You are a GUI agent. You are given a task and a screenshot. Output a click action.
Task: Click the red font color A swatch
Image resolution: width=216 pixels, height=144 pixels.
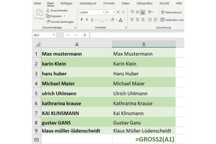(x=120, y=20)
